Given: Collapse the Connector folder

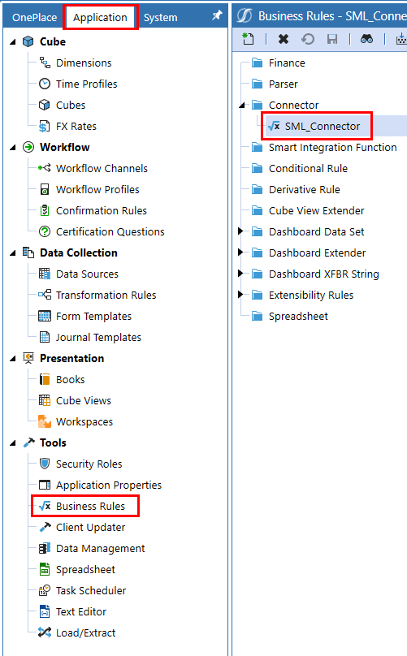Looking at the screenshot, I should pos(241,105).
